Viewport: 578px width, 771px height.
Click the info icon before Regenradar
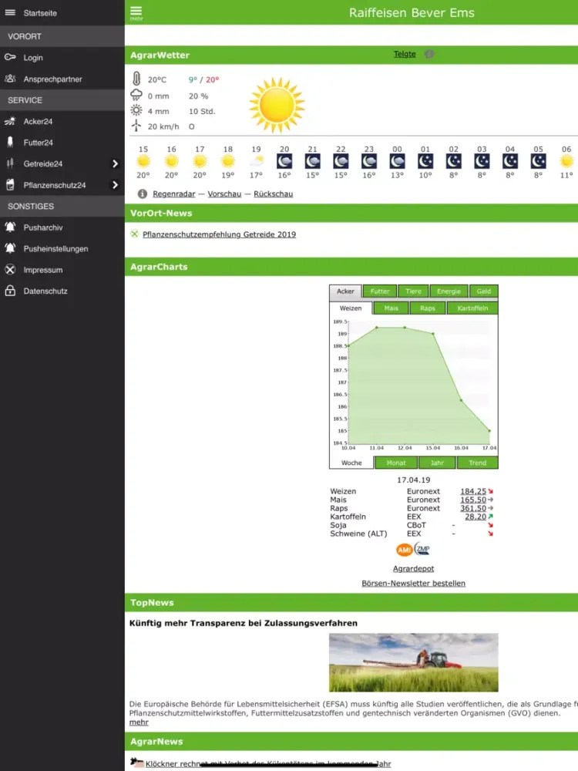[x=142, y=194]
